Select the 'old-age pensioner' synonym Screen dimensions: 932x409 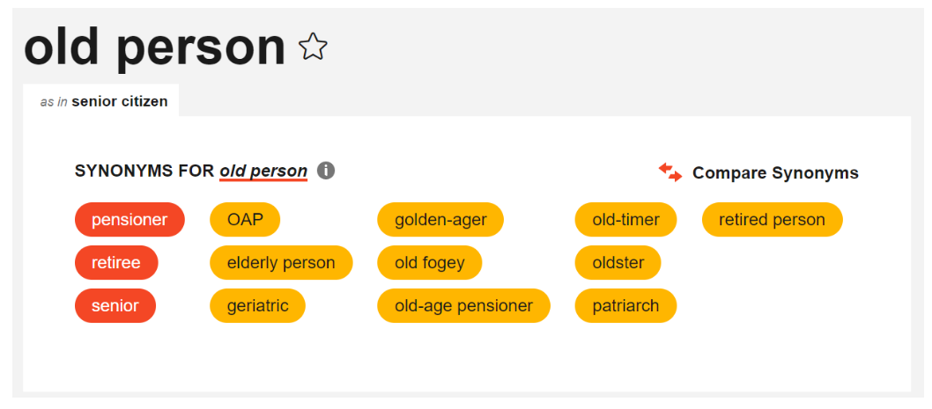(x=463, y=306)
